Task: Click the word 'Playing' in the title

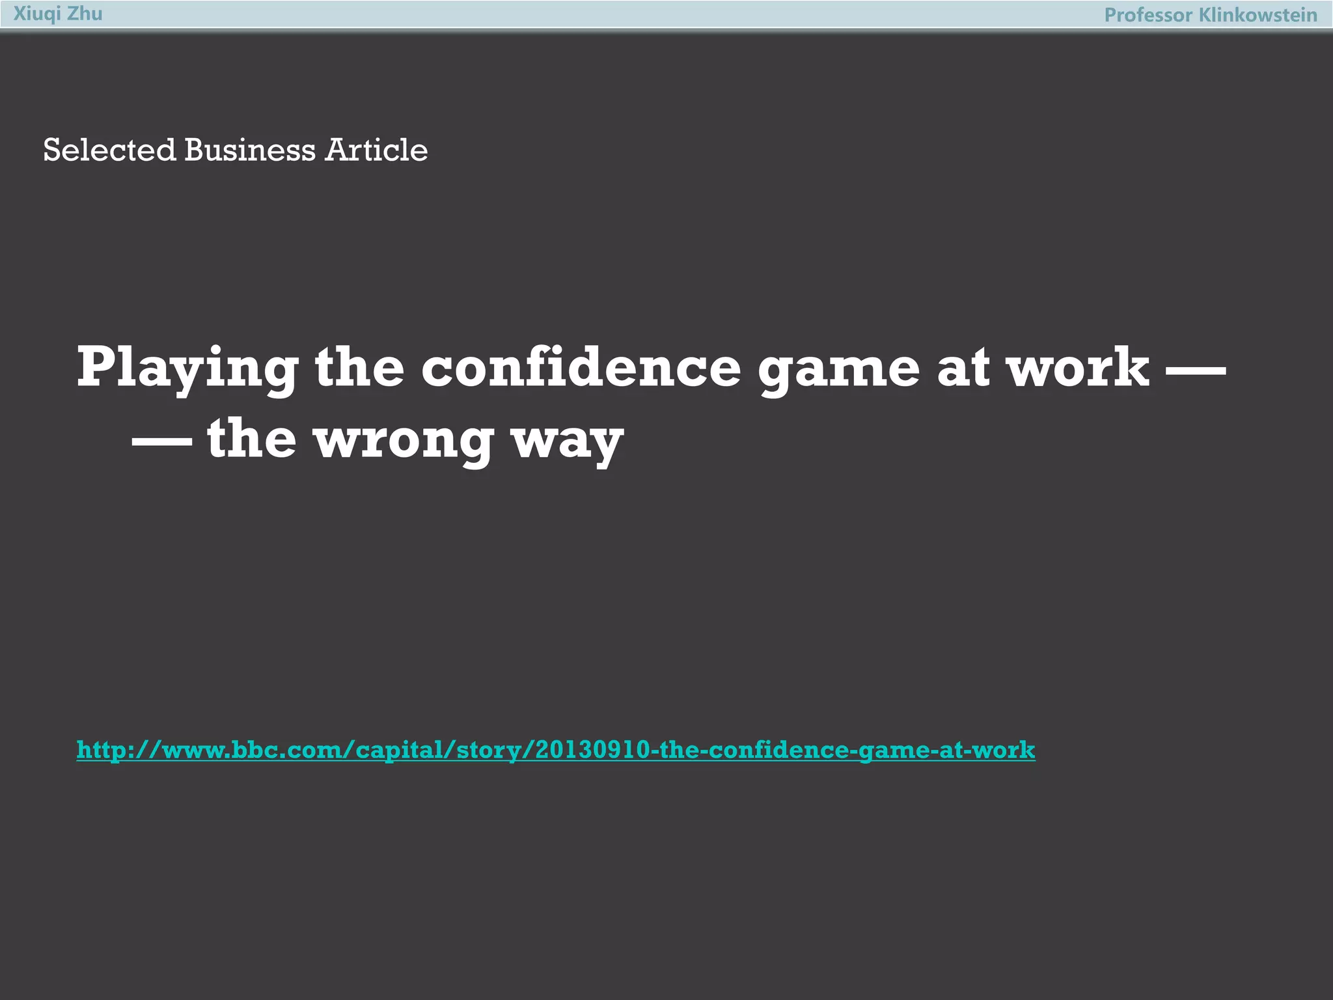Action: (187, 368)
